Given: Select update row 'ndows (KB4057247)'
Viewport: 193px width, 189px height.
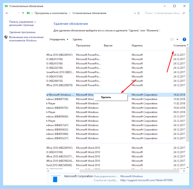Looking at the screenshot, I should point(116,125).
